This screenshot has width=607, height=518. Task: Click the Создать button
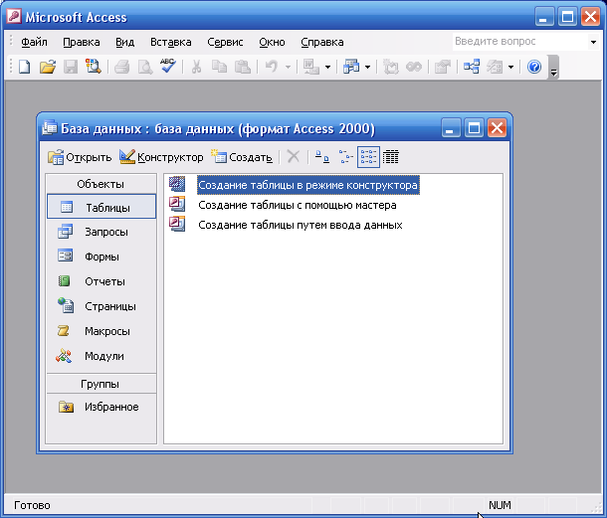click(x=241, y=157)
